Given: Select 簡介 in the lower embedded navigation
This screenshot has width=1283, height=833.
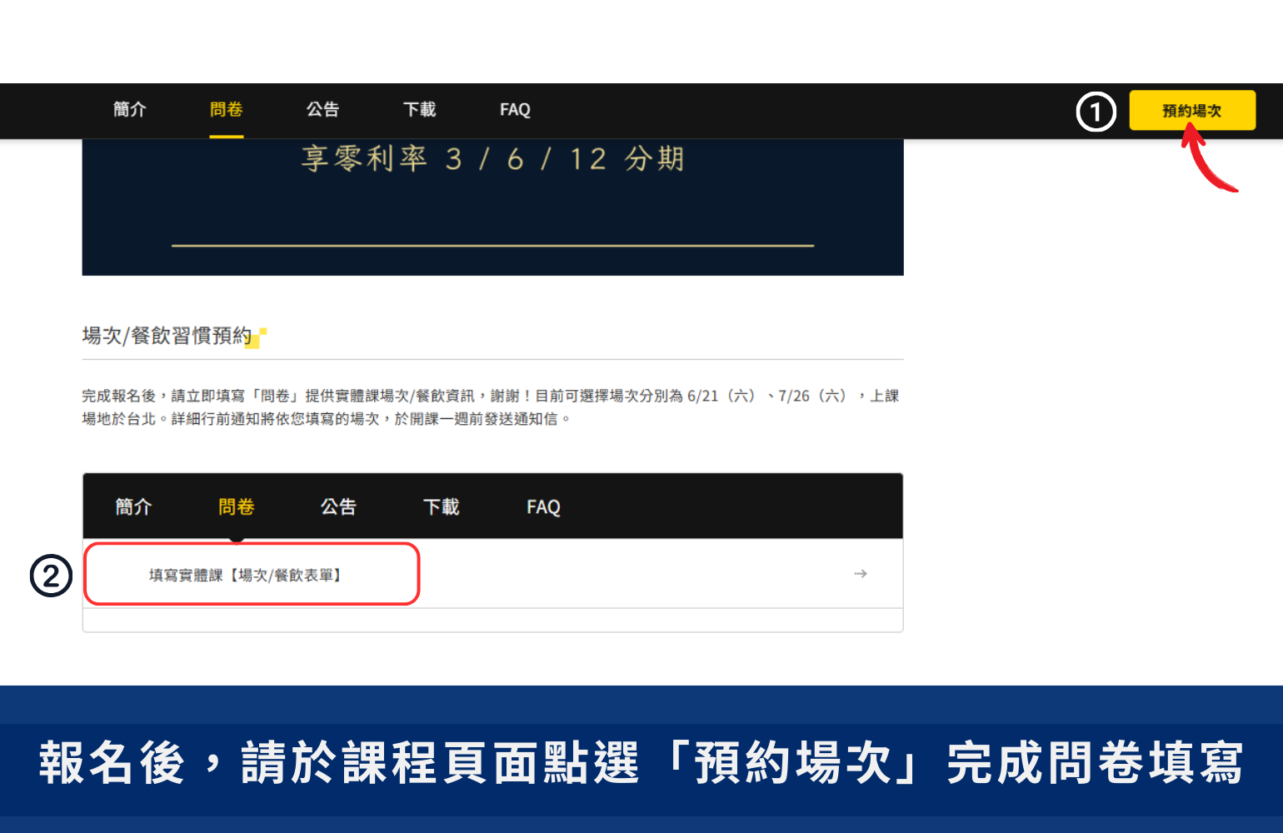Looking at the screenshot, I should point(133,506).
